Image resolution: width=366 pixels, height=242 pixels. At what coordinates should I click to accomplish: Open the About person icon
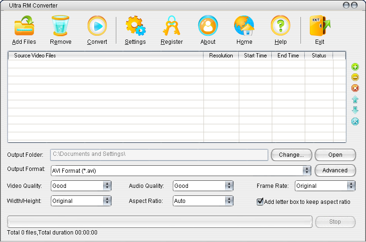click(x=208, y=26)
